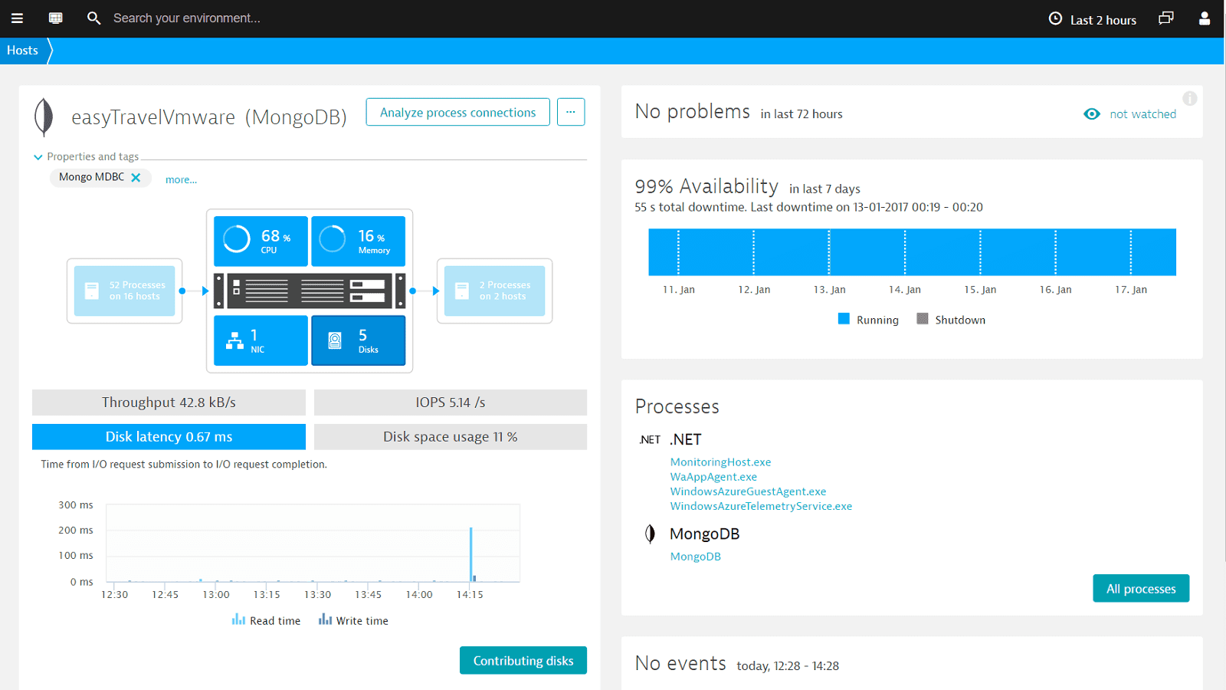Open the MongoDB process link
The width and height of the screenshot is (1226, 690).
695,557
